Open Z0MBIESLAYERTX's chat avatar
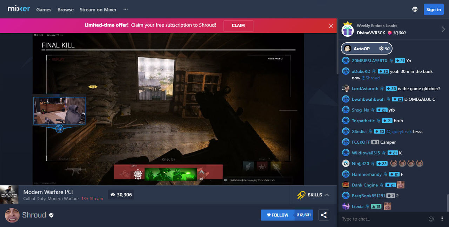Image resolution: width=449 pixels, height=227 pixels. [x=346, y=61]
